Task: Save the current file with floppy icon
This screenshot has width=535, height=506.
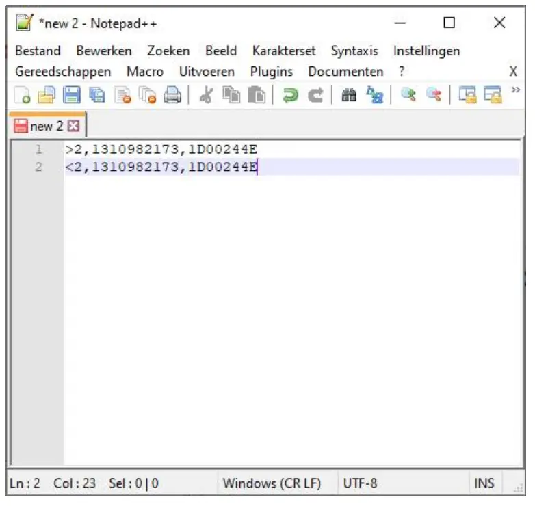Action: pyautogui.click(x=72, y=95)
